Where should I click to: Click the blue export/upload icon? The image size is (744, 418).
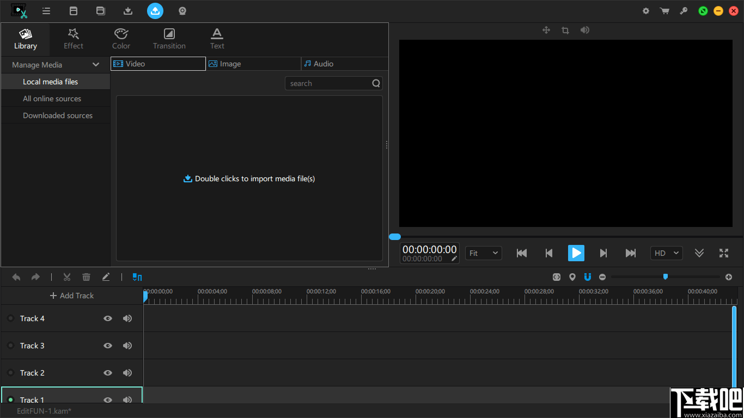pos(155,11)
